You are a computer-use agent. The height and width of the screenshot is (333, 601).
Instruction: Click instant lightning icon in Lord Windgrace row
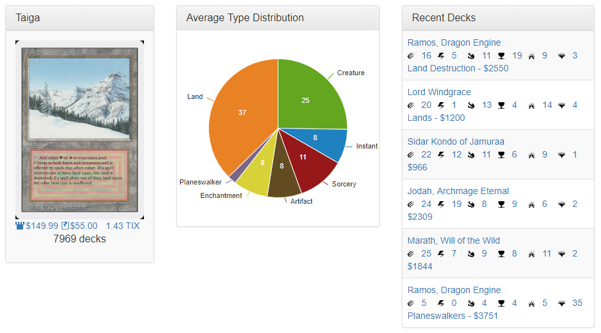[x=442, y=105]
